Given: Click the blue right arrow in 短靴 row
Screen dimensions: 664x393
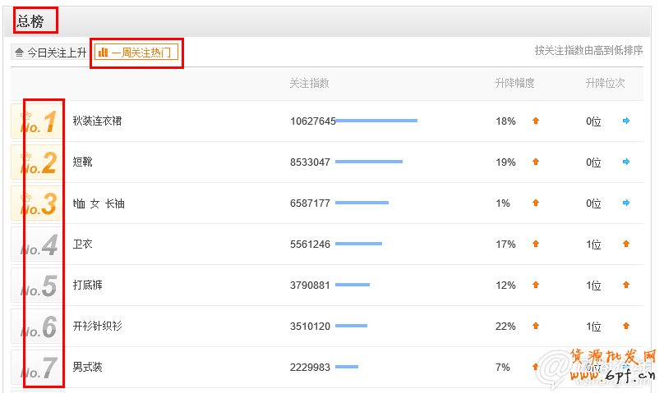Looking at the screenshot, I should (x=626, y=162).
